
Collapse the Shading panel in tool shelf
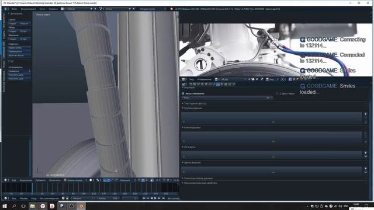coord(16,13)
